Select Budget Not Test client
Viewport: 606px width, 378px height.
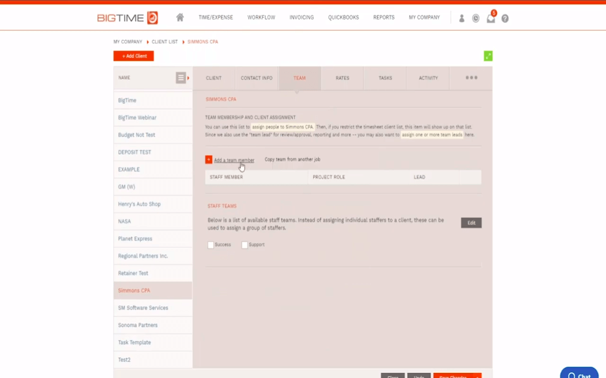(x=153, y=135)
